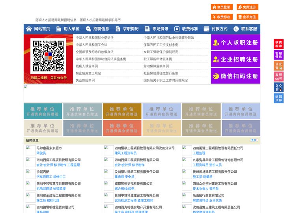Image resolution: width=284 pixels, height=213 pixels.
Task: Click card icon beside 付款方式
Action: click(x=206, y=29)
